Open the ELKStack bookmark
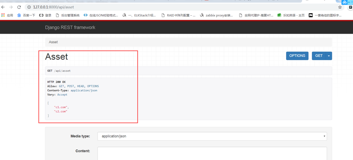This screenshot has height=160, width=353. click(x=139, y=15)
